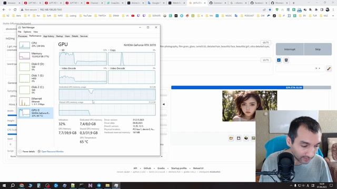
Task: Switch to Users tab
Action: tap(67, 36)
